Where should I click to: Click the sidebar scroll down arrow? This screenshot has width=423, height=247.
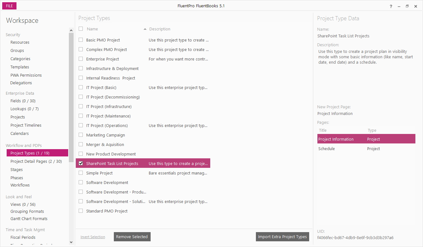point(71,242)
